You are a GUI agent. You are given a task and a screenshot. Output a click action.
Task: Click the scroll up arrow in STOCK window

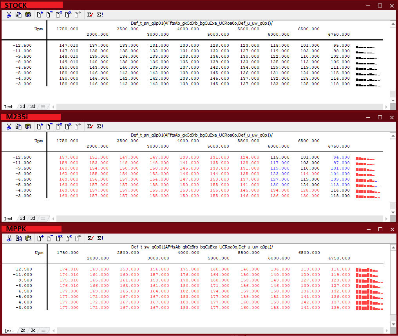pyautogui.click(x=393, y=24)
